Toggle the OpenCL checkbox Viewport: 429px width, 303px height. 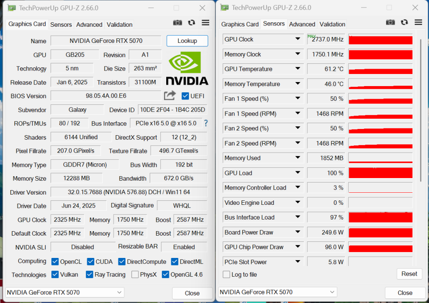pyautogui.click(x=55, y=261)
